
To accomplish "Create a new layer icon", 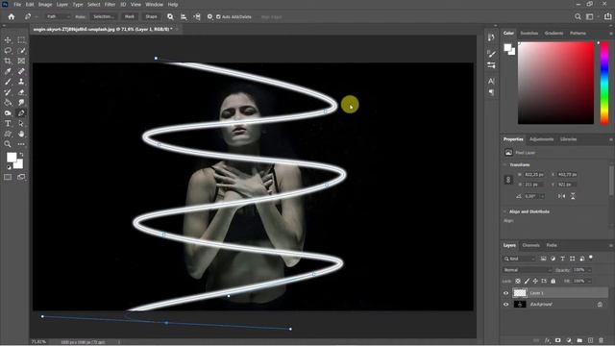I will coord(590,340).
